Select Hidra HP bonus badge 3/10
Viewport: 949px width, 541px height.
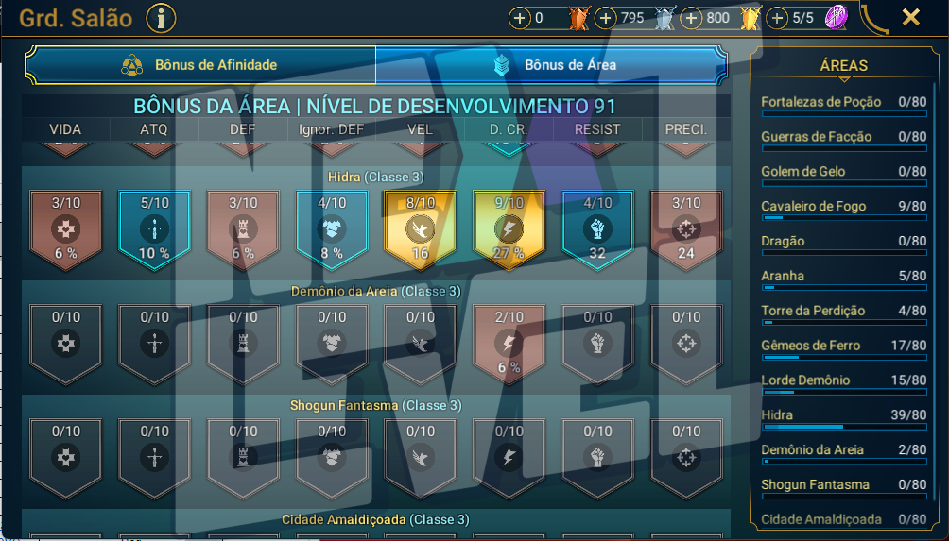66,229
